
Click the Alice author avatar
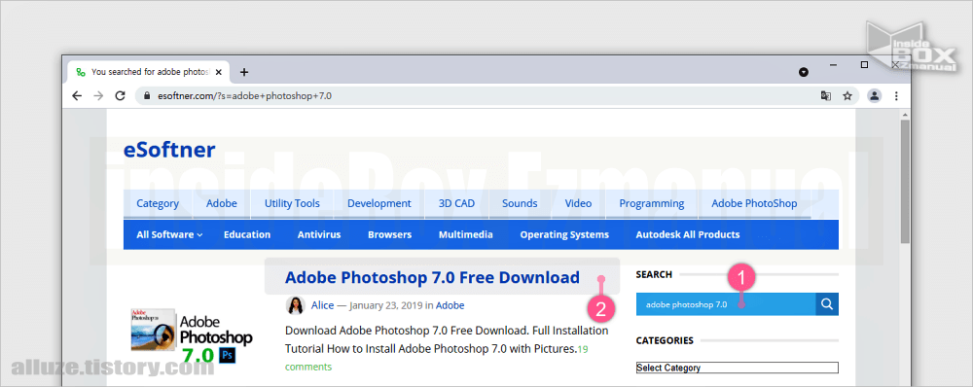295,305
